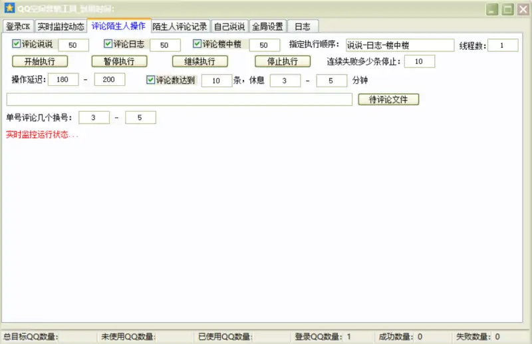Click the 连续失败多少条停止 input field
532x344 pixels.
pos(419,61)
